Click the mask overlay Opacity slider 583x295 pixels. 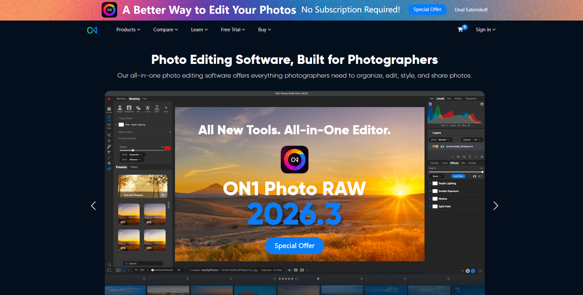(142, 150)
